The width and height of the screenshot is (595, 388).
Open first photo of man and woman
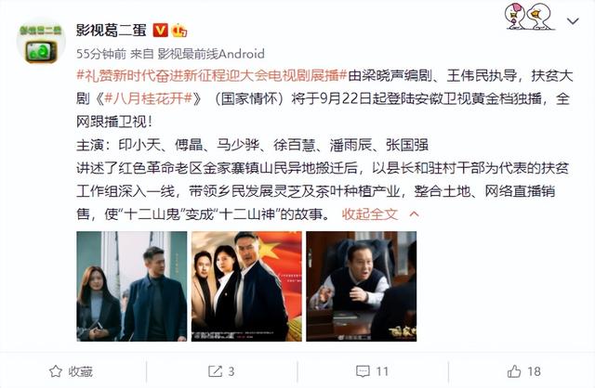point(132,287)
